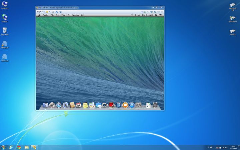
Task: Open Mail stamp icon in dock
Action: pyautogui.click(x=65, y=105)
